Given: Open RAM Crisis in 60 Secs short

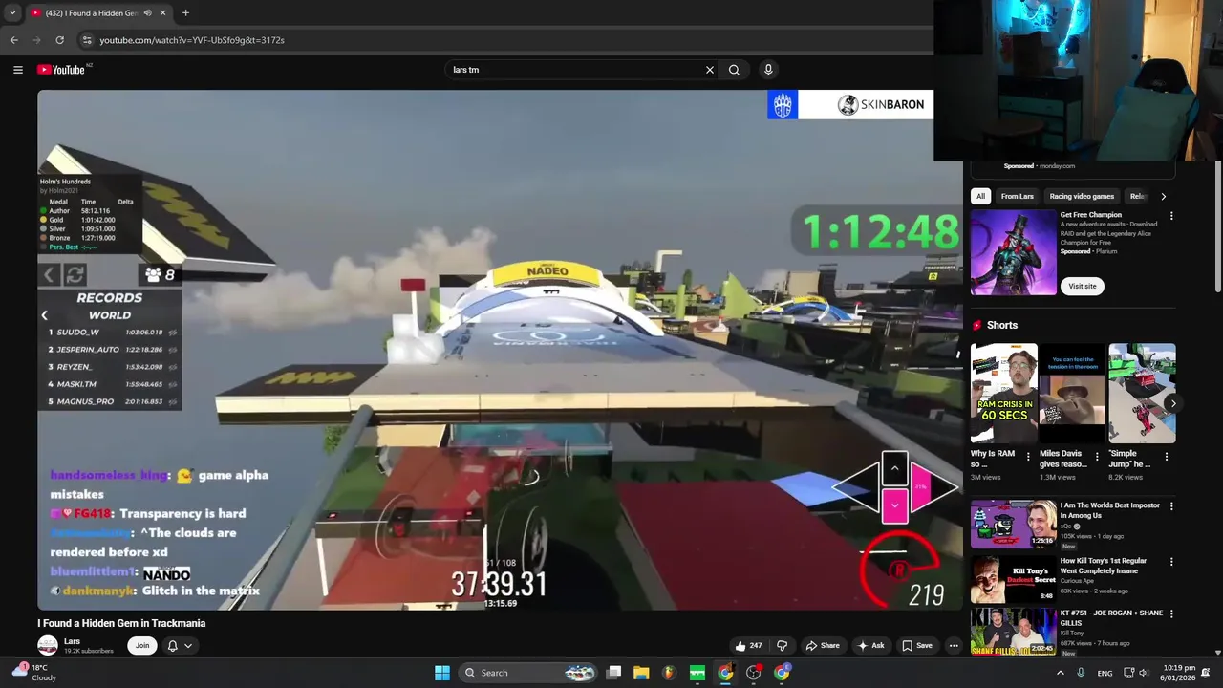Looking at the screenshot, I should (x=1003, y=394).
